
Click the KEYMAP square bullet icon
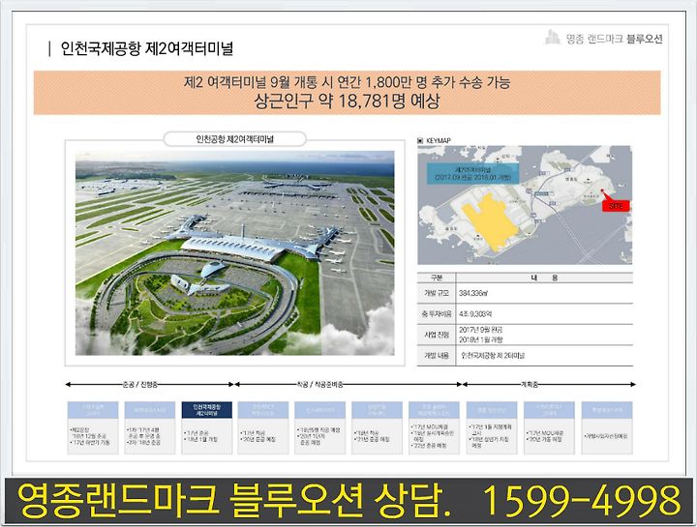(420, 140)
